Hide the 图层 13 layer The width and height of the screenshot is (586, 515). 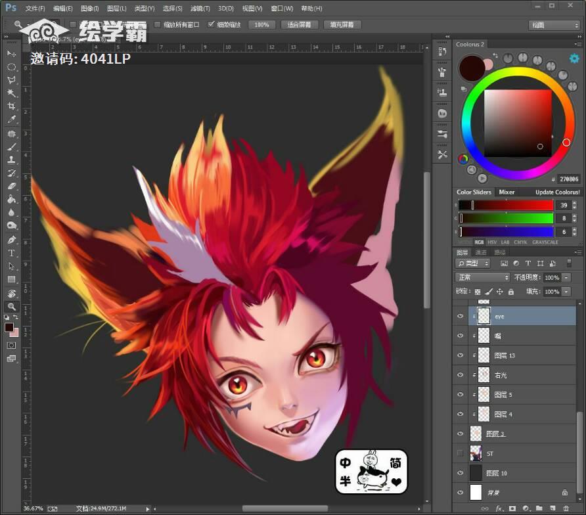coord(461,355)
